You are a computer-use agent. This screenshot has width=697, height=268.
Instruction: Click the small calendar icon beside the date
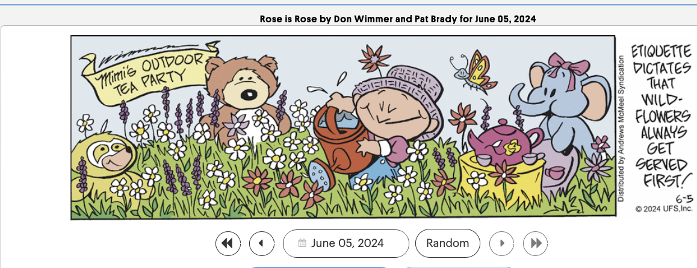click(302, 243)
